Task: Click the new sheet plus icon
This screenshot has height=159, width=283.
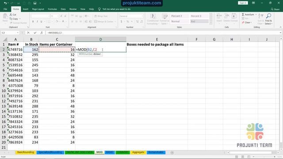Action: [x=172, y=152]
